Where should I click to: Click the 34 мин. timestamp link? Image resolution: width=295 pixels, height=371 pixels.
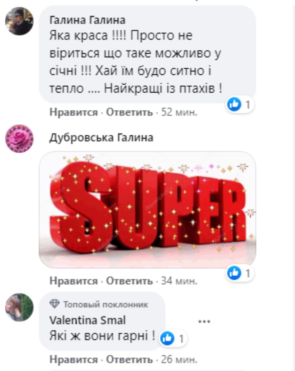click(179, 281)
